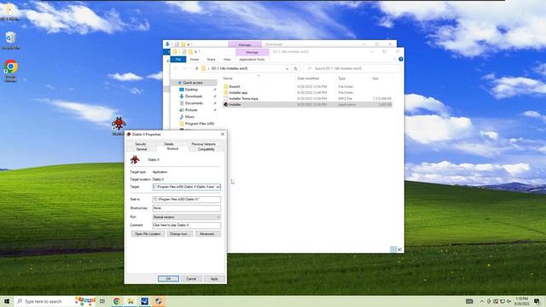Open Music in the navigation pane
The width and height of the screenshot is (546, 307).
[x=189, y=117]
